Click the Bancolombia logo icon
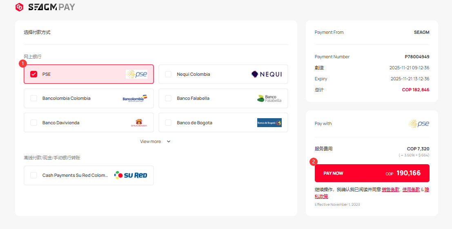 point(135,98)
